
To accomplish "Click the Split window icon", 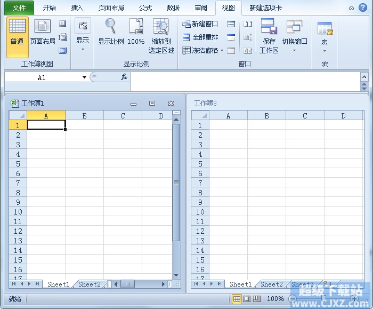I will pyautogui.click(x=231, y=24).
